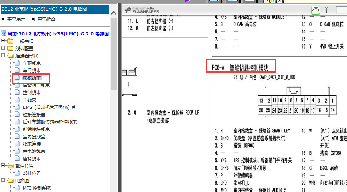The image size is (347, 192).
Task: Open 前端模块线束 page
Action: click(36, 129)
